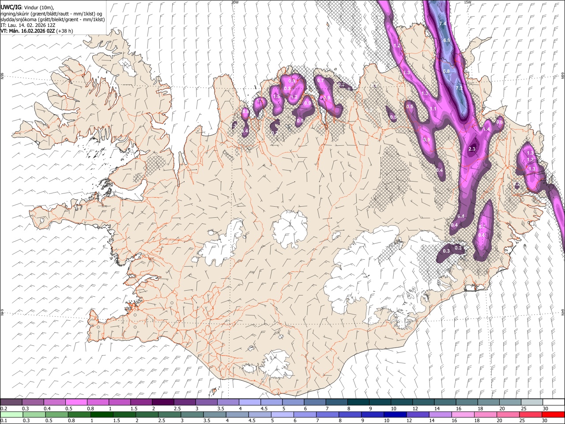Click the 20W longitude label
The image size is (565, 424).
235,2
